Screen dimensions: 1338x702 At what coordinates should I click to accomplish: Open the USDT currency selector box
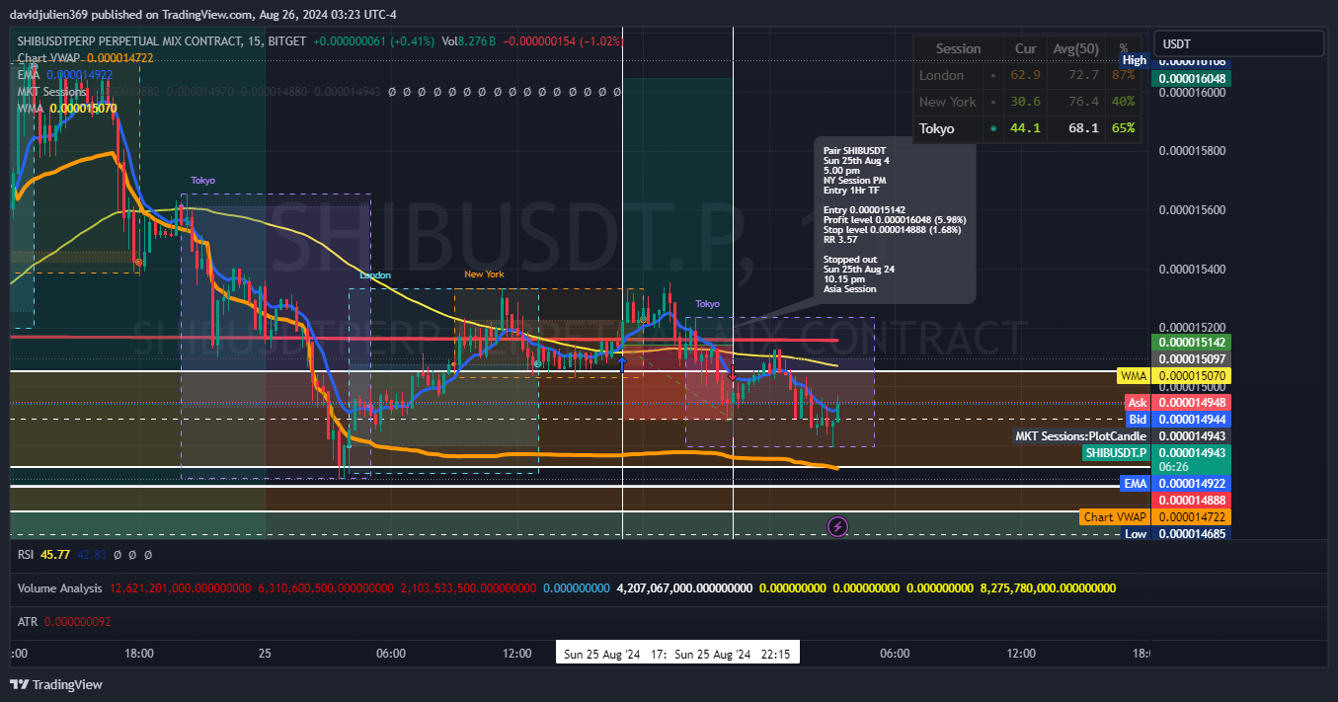pyautogui.click(x=1239, y=43)
